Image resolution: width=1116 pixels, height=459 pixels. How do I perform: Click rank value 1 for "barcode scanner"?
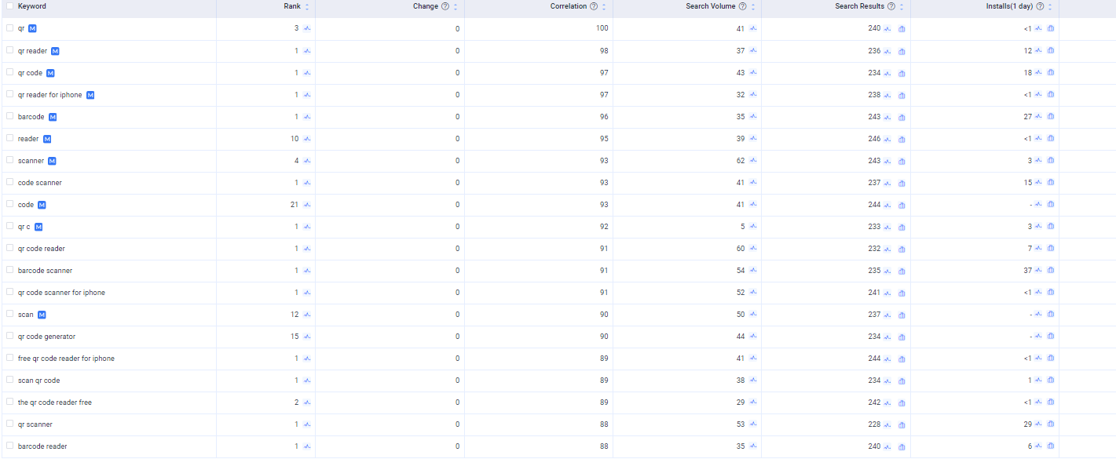[x=297, y=271]
